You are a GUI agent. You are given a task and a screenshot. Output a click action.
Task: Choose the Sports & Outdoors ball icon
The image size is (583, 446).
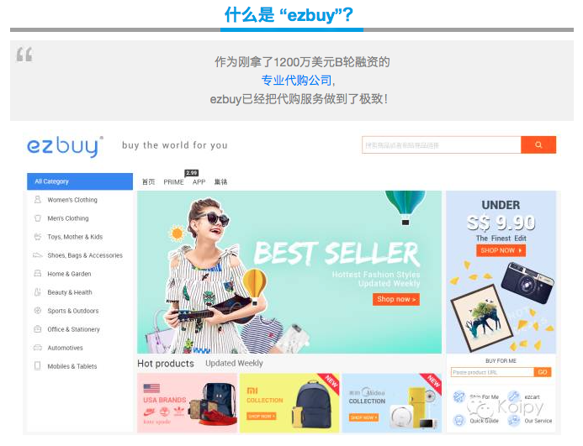pos(38,311)
